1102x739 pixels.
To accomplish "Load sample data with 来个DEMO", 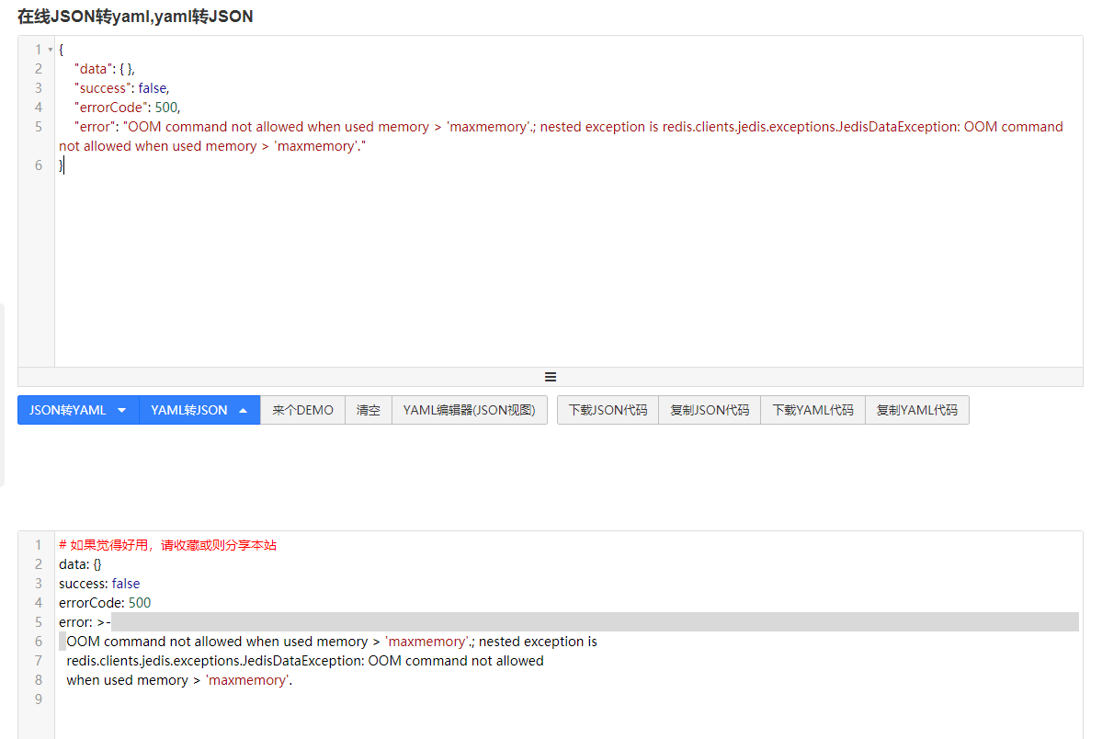I will (x=302, y=410).
